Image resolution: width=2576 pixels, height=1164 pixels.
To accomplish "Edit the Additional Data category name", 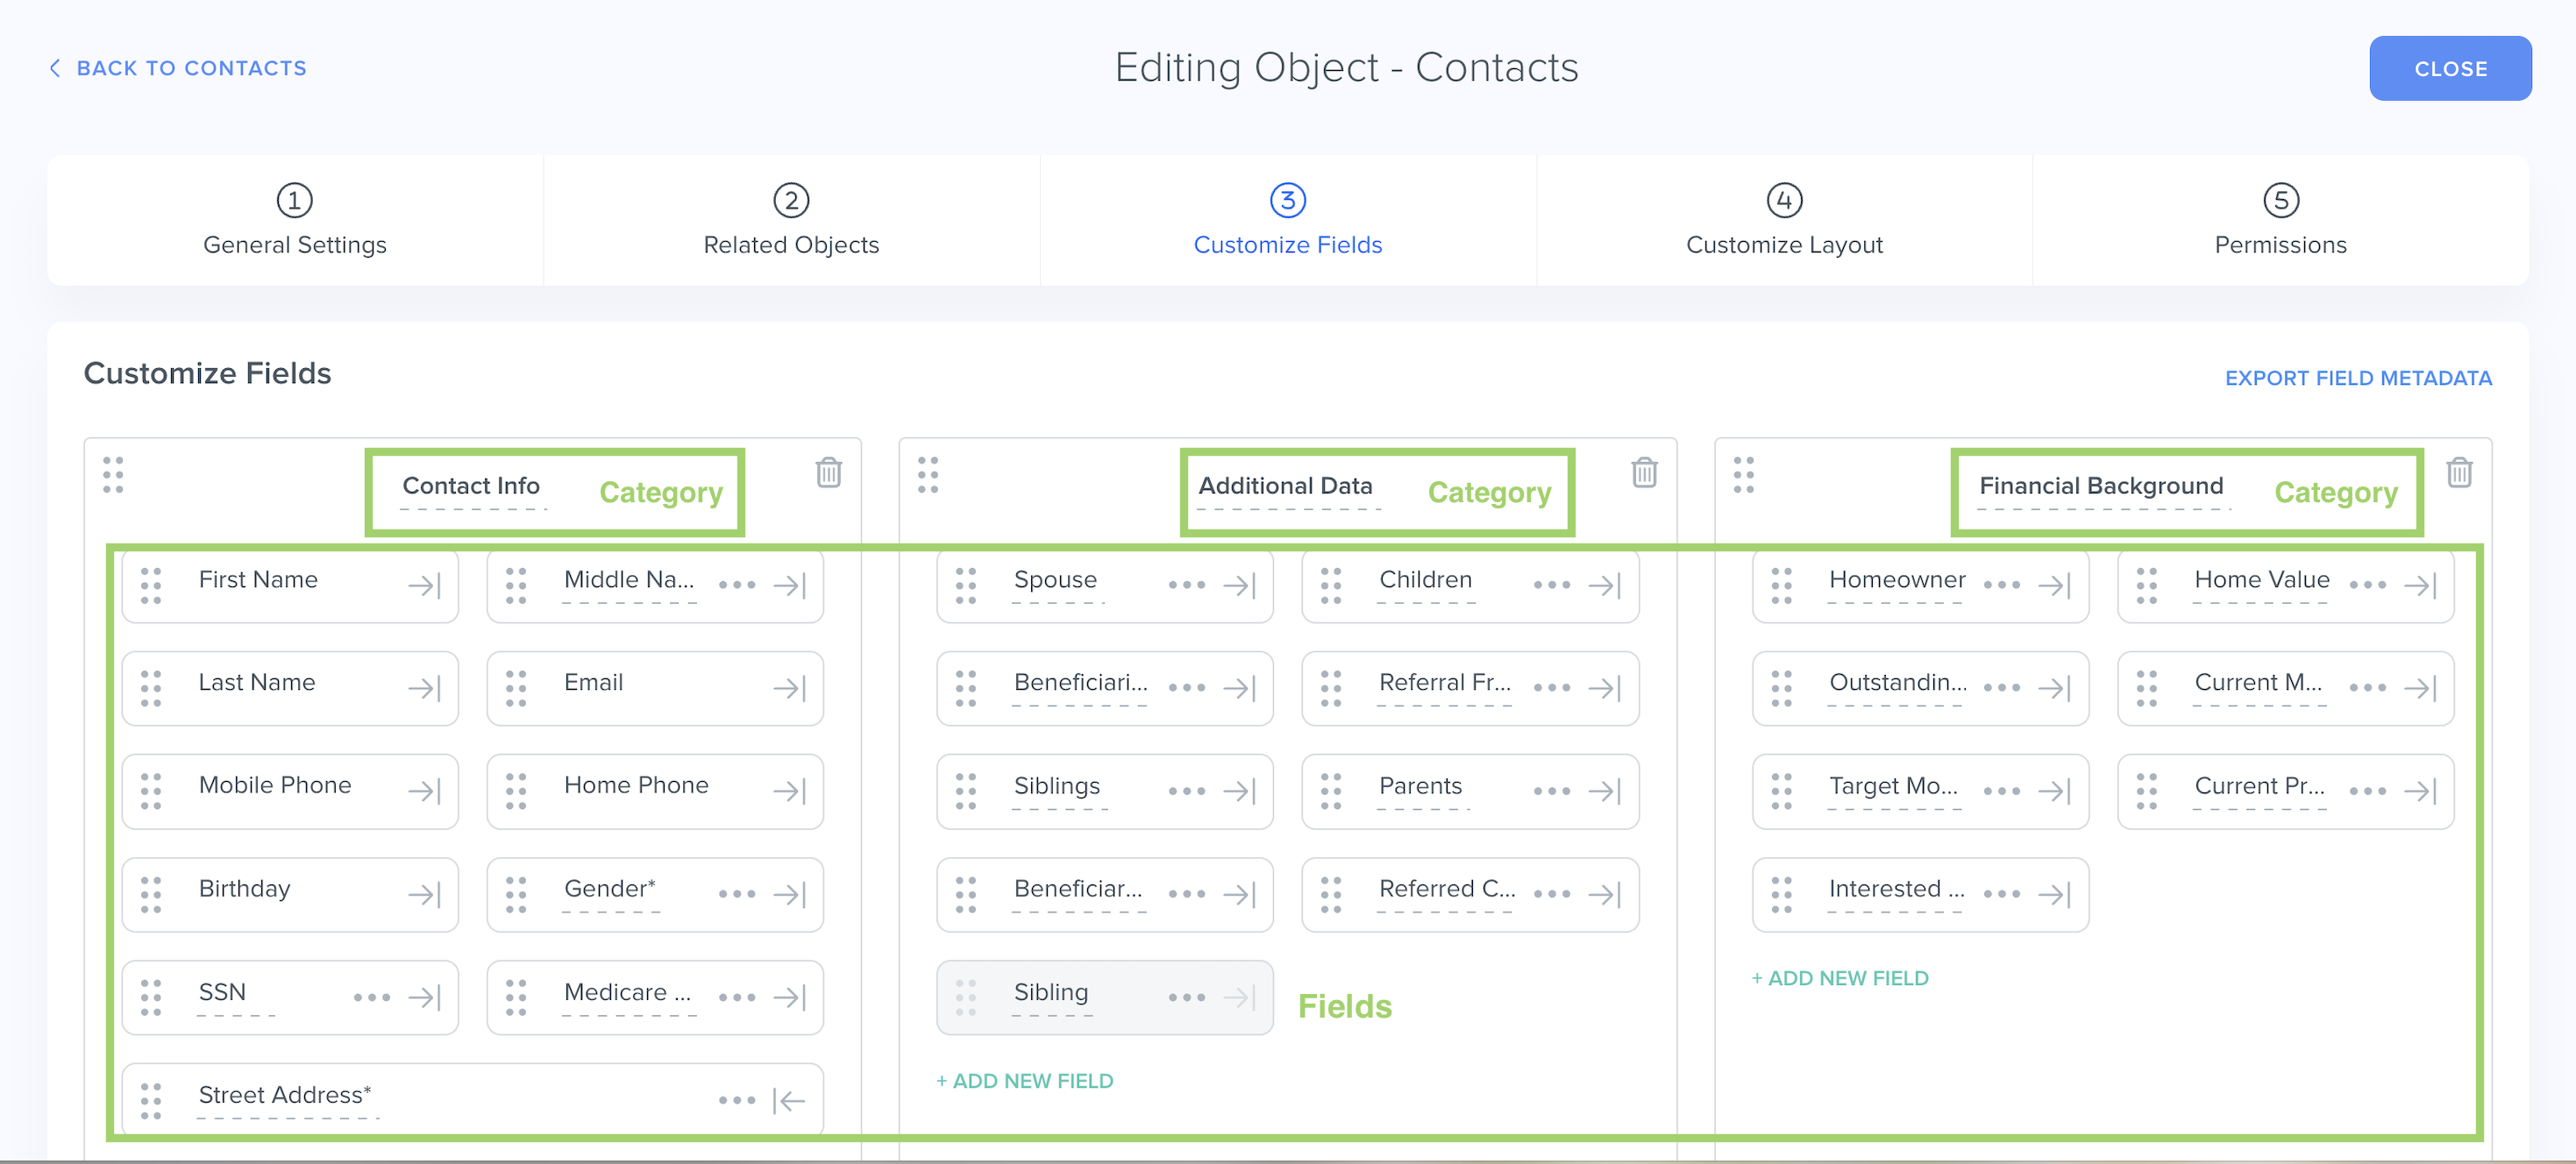I will [x=1285, y=487].
